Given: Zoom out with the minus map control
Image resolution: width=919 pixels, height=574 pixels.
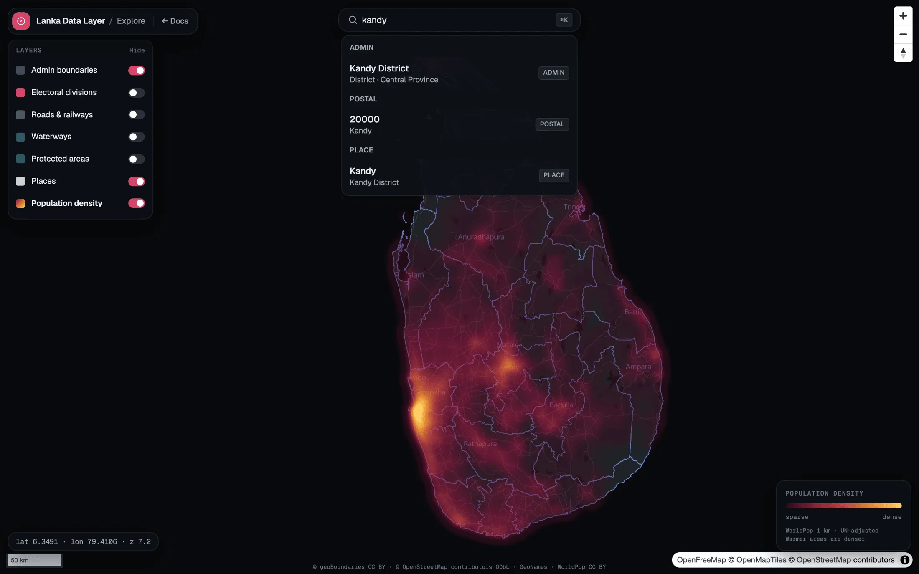Looking at the screenshot, I should coord(903,34).
